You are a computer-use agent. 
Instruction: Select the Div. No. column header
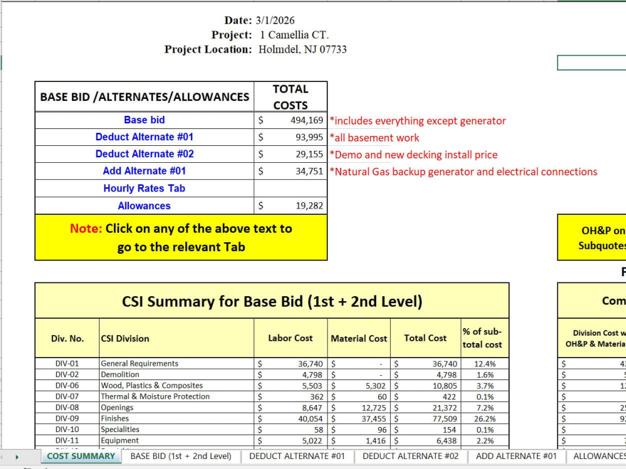click(67, 338)
